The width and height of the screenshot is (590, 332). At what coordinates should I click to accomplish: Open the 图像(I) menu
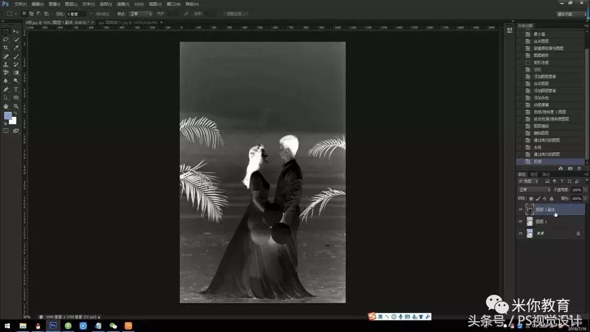point(55,4)
